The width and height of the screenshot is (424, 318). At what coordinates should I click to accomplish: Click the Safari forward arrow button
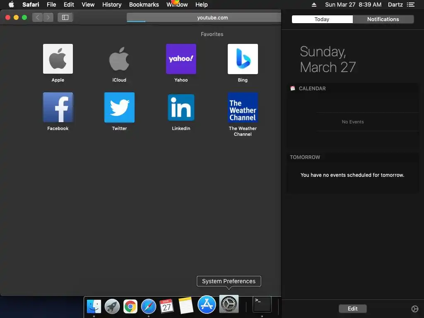[48, 17]
